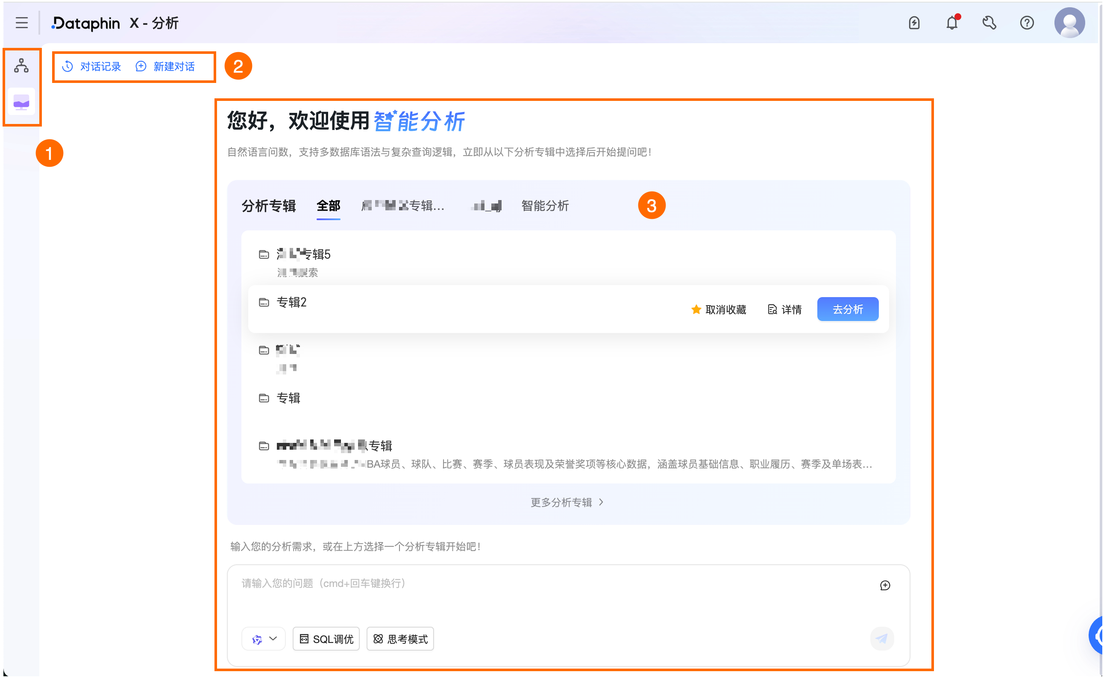Select the album row ending 专辑5
The width and height of the screenshot is (1104, 678).
tap(568, 262)
